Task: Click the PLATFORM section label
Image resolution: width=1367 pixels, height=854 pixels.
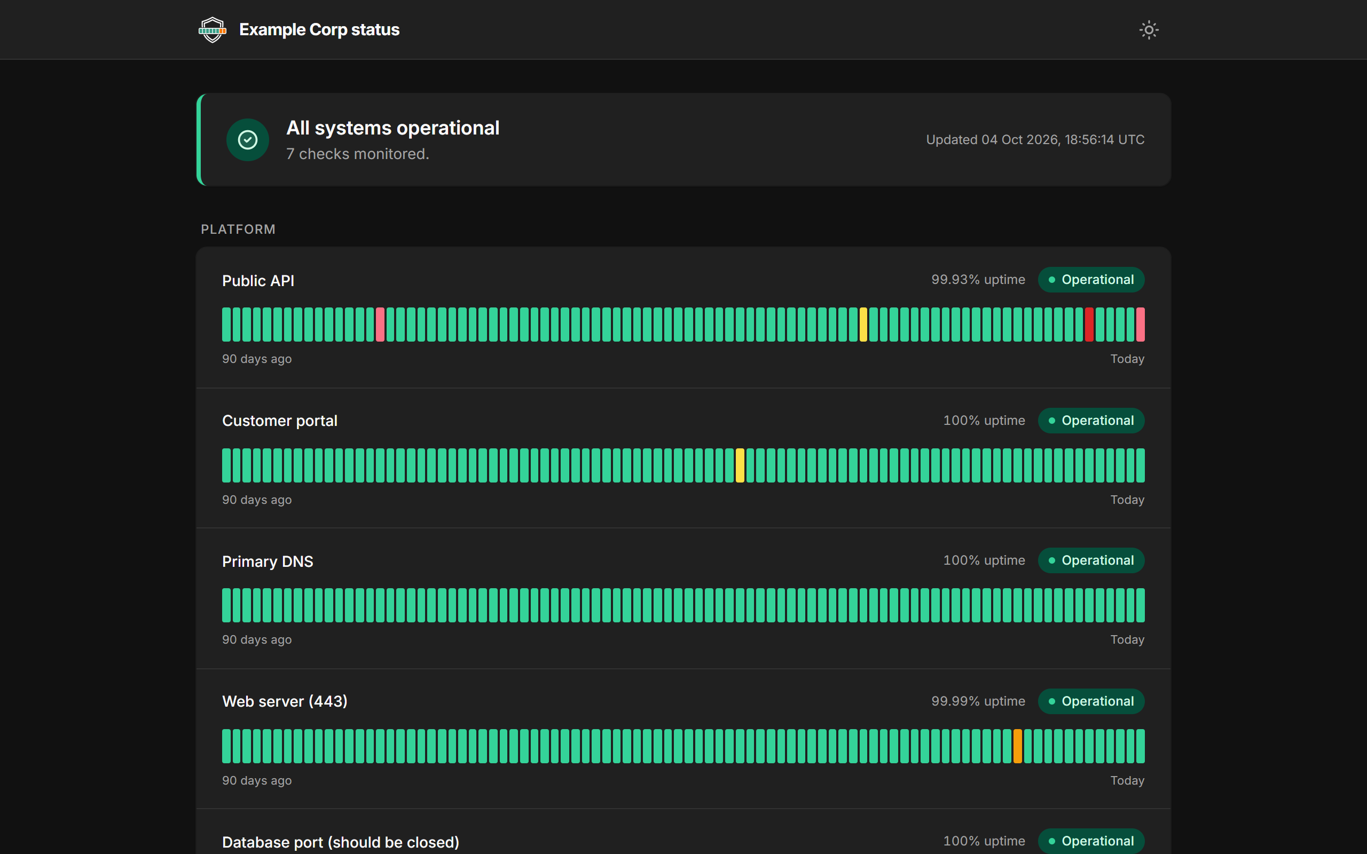Action: [x=238, y=230]
